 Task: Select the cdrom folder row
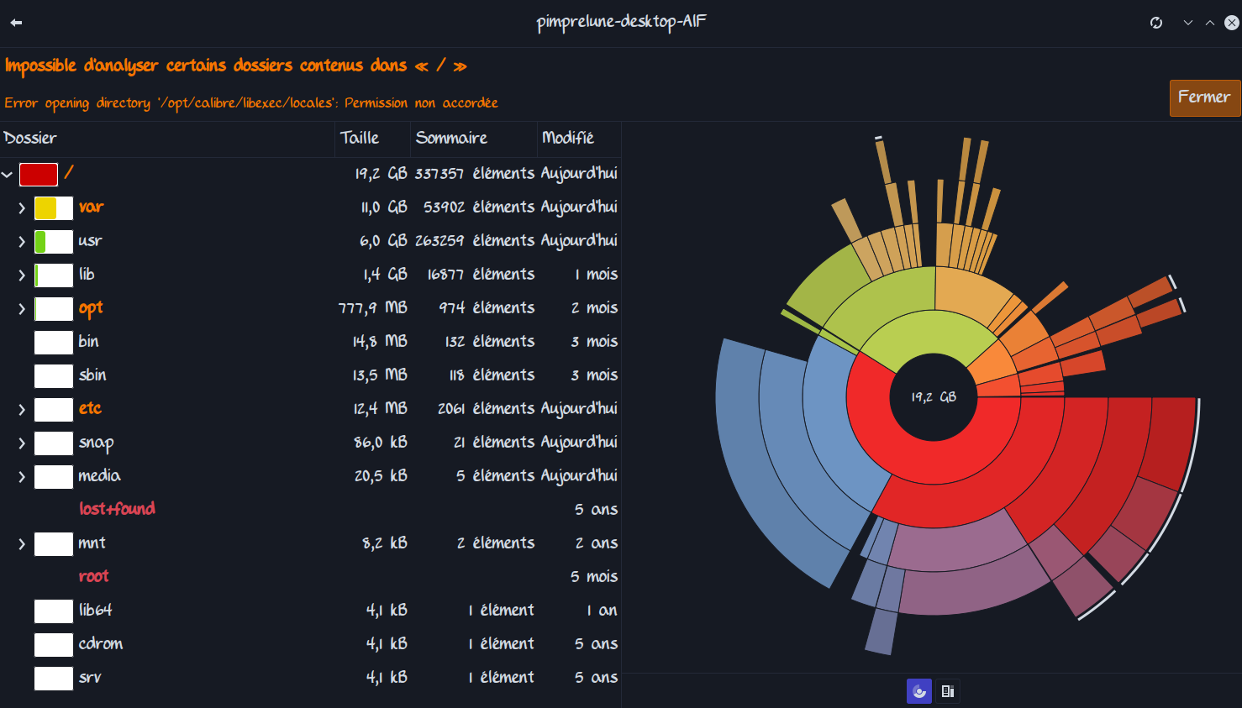click(x=310, y=644)
